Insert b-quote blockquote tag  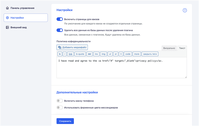pyautogui.click(x=80, y=54)
